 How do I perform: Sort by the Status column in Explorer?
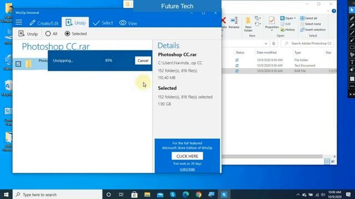tap(240, 53)
